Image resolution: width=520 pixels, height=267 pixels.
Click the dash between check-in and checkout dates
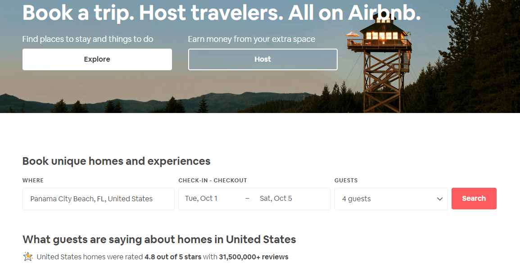[x=247, y=199]
